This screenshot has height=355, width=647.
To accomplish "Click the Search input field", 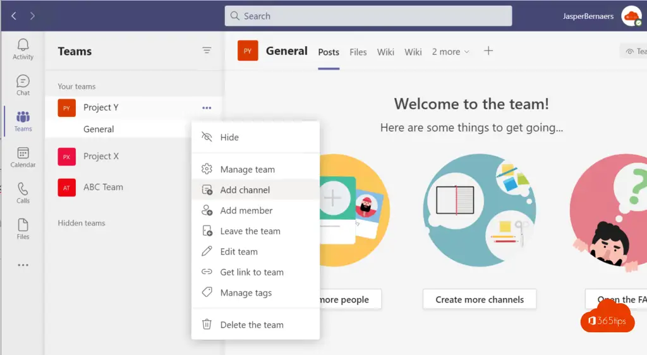I will pos(368,16).
